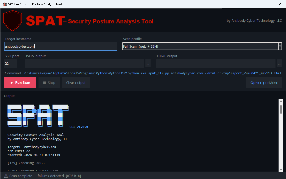Click '[1/9] Checking DNS...' output line
The image size is (286, 179).
pos(27,163)
